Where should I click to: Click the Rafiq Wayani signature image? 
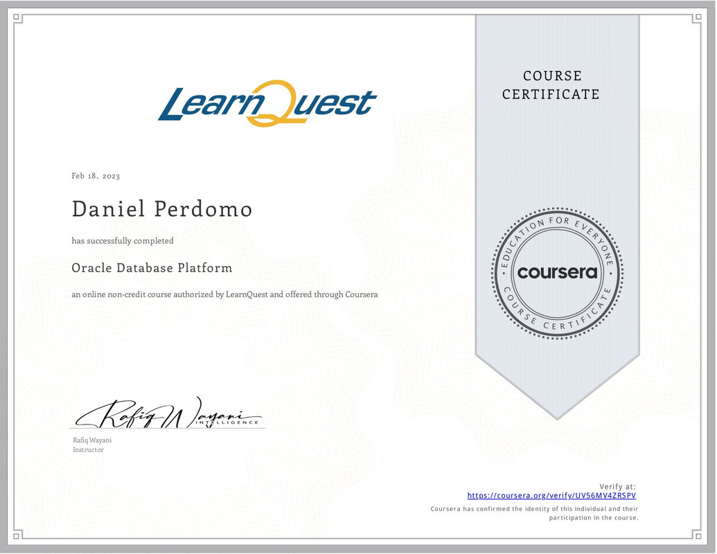click(x=168, y=413)
